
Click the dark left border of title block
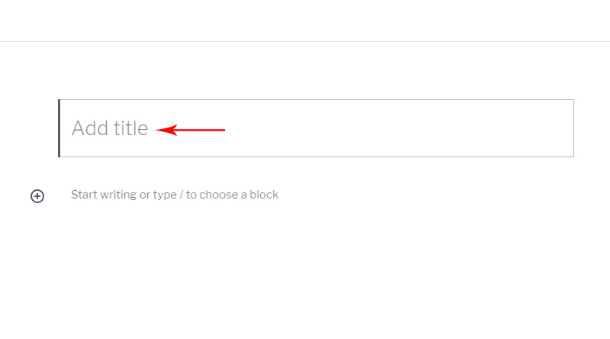click(x=59, y=128)
